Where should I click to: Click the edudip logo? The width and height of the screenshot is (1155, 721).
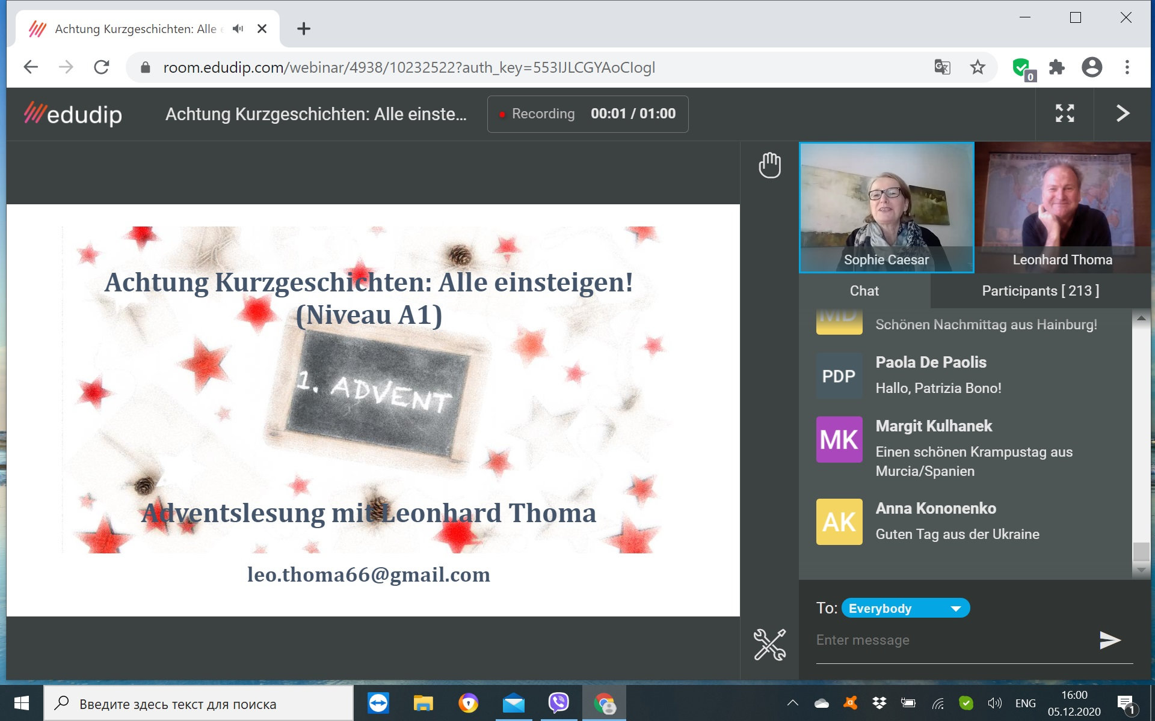coord(73,114)
